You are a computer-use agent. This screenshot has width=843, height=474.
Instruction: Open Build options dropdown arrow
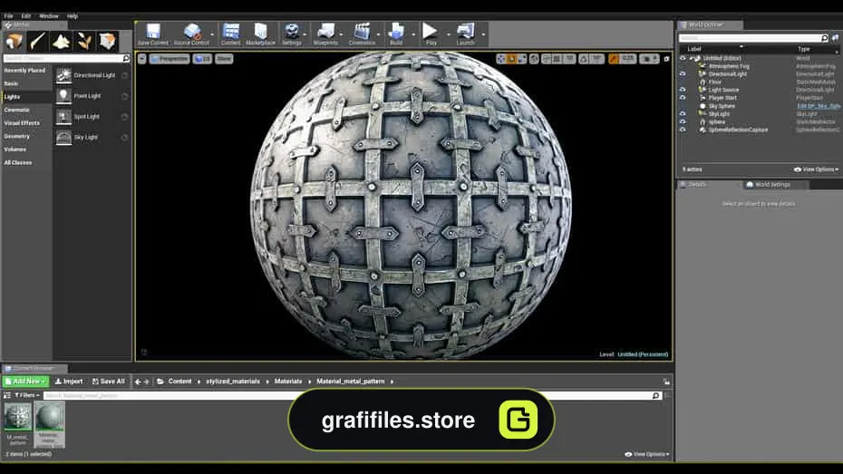[x=413, y=34]
